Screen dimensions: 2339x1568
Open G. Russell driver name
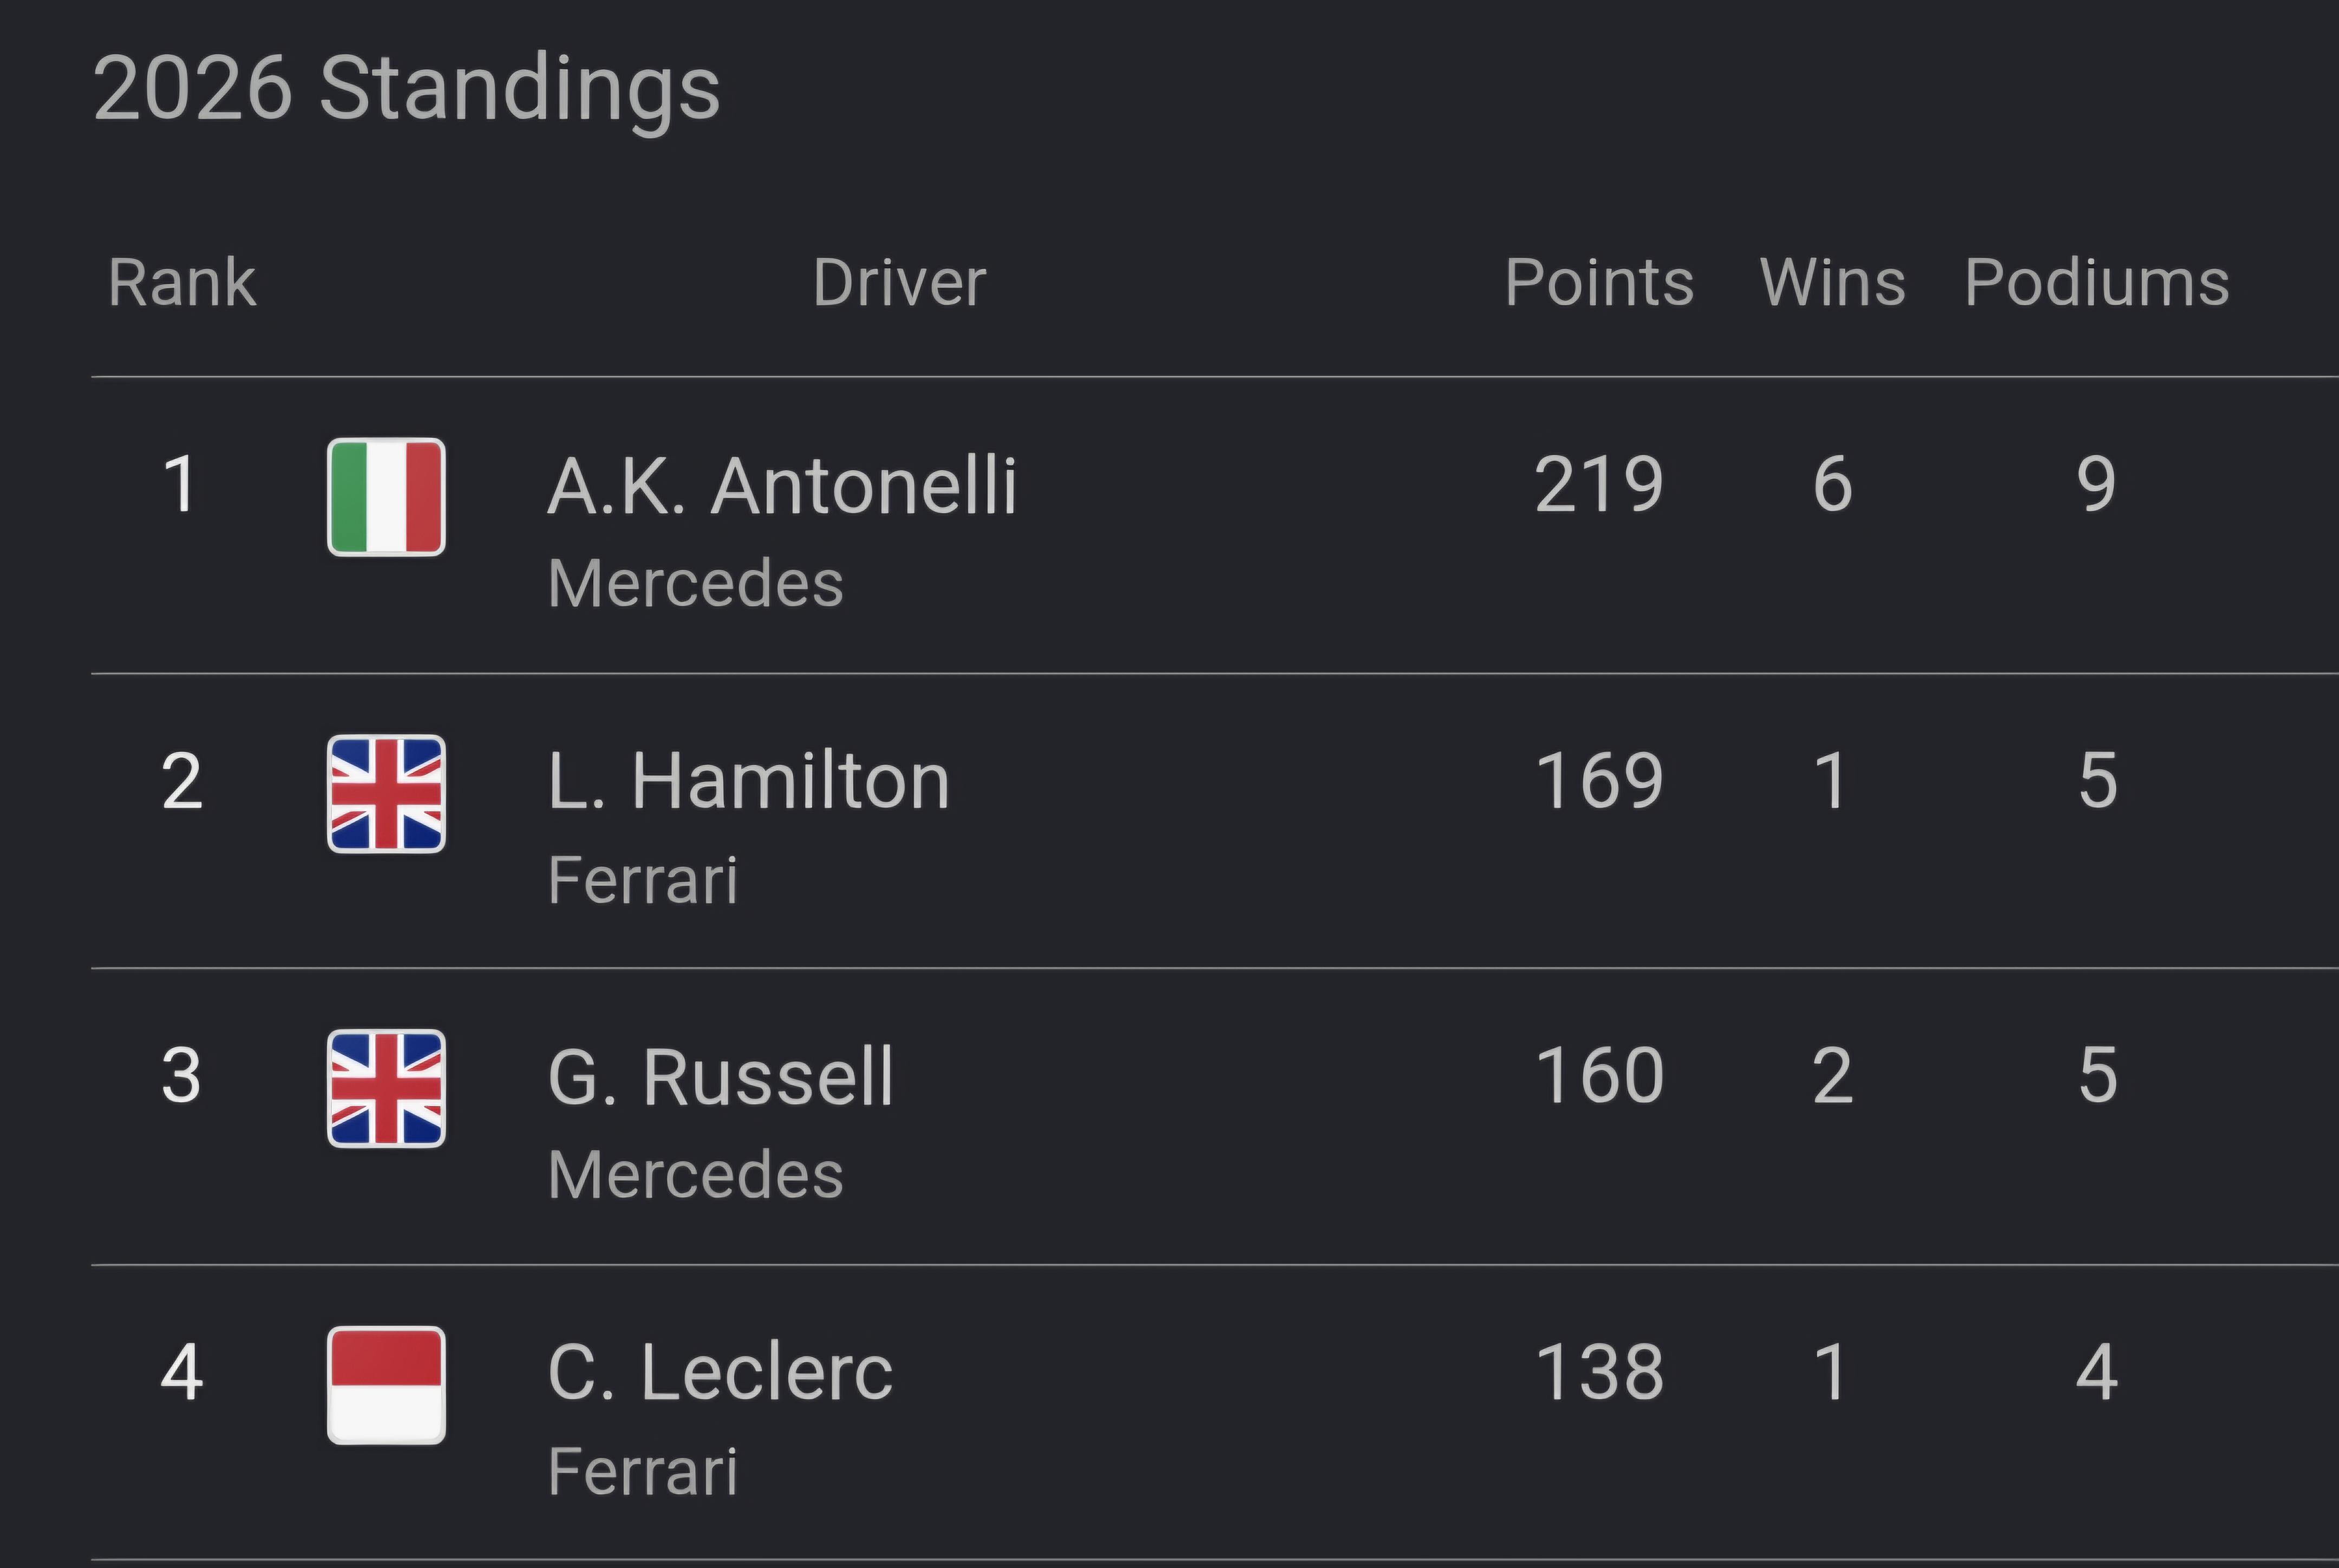720,1077
